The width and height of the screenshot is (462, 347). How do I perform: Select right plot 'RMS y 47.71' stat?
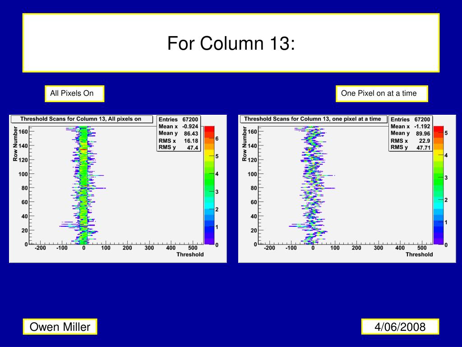click(x=411, y=148)
